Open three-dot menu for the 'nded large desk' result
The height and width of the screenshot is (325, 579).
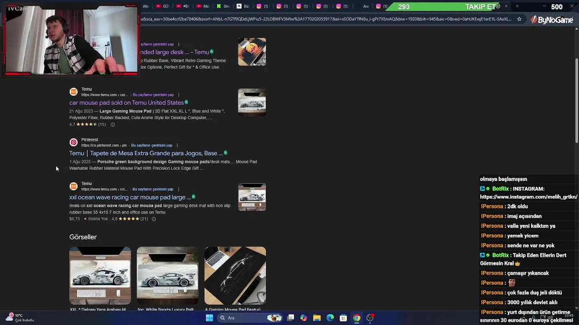pos(179,44)
